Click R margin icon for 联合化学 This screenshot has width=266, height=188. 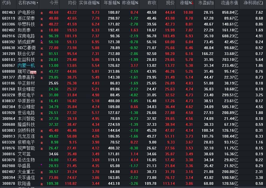pyautogui.click(x=42, y=54)
